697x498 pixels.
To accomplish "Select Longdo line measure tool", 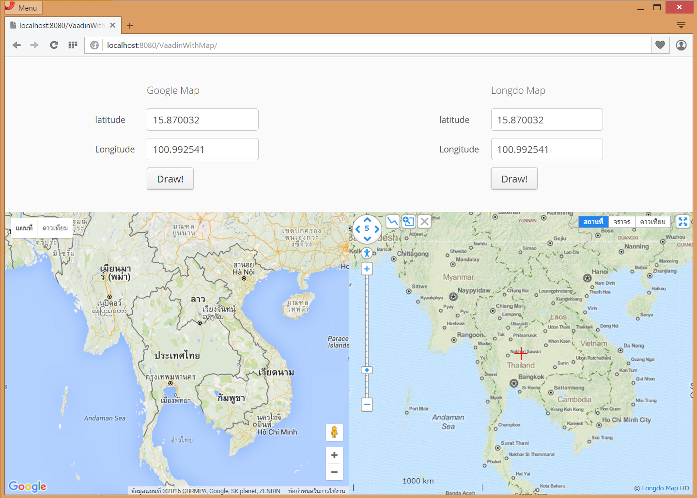I will 393,222.
